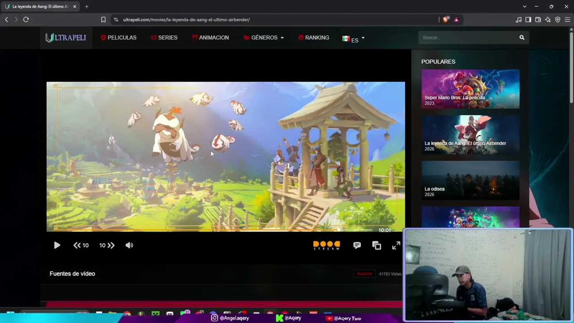Click the address bar URL
Viewport: 574px width, 323px height.
[x=187, y=20]
